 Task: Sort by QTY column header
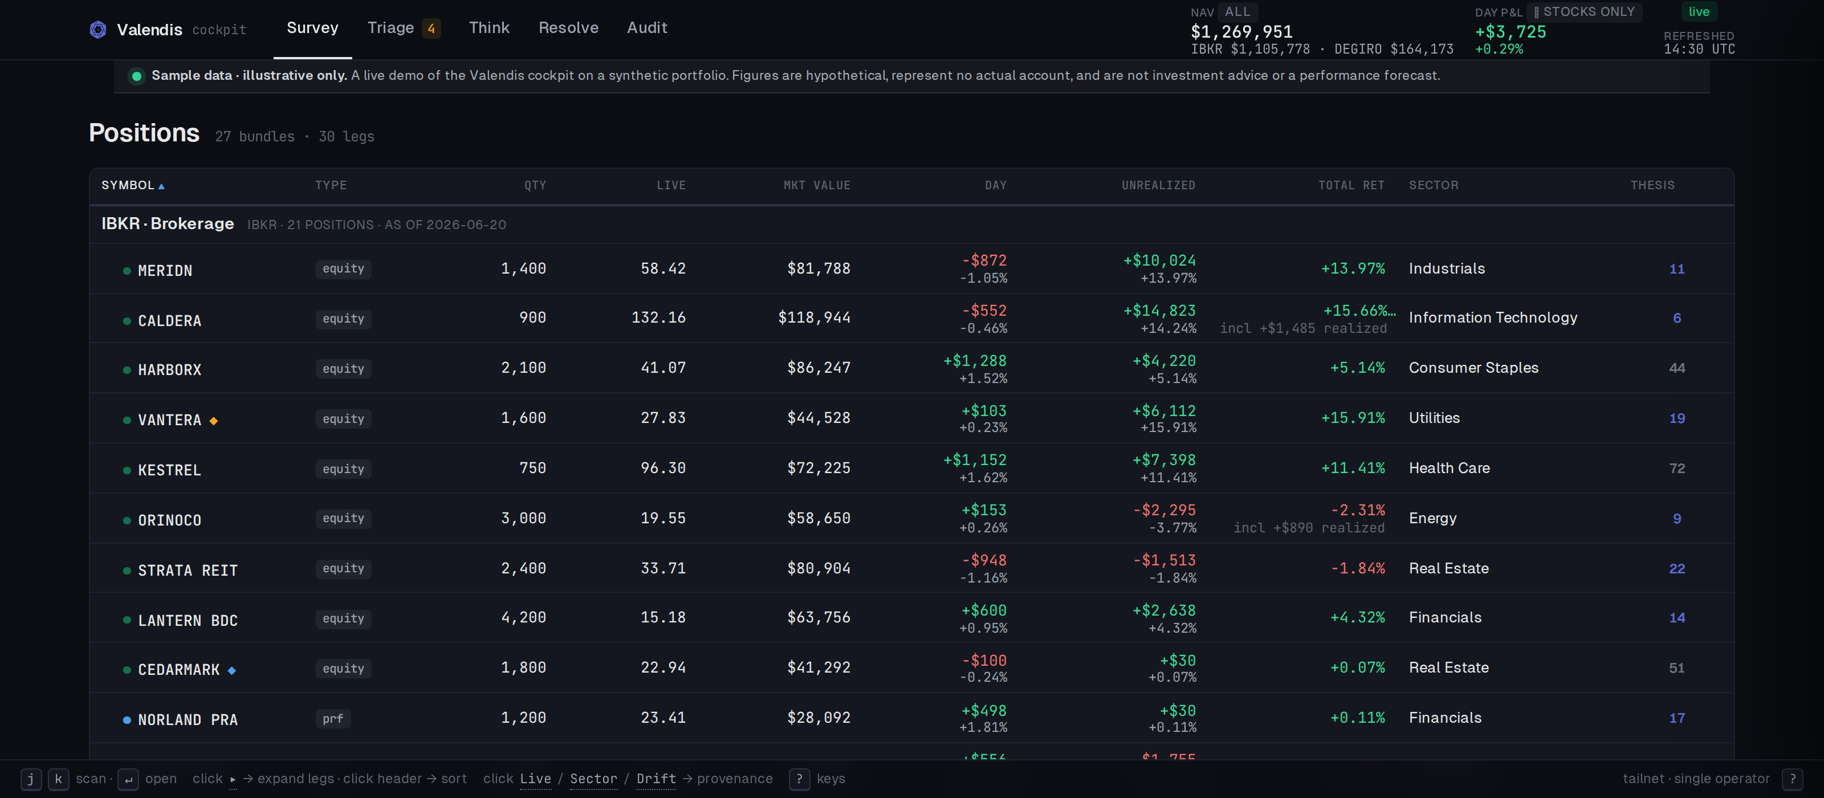[535, 185]
